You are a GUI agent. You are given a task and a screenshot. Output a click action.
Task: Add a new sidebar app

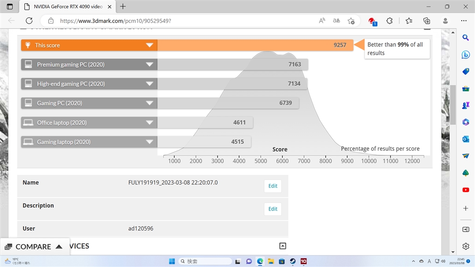tap(466, 208)
